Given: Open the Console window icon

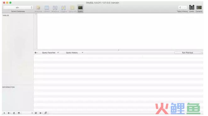Looking at the screenshot, I should pos(199,8).
